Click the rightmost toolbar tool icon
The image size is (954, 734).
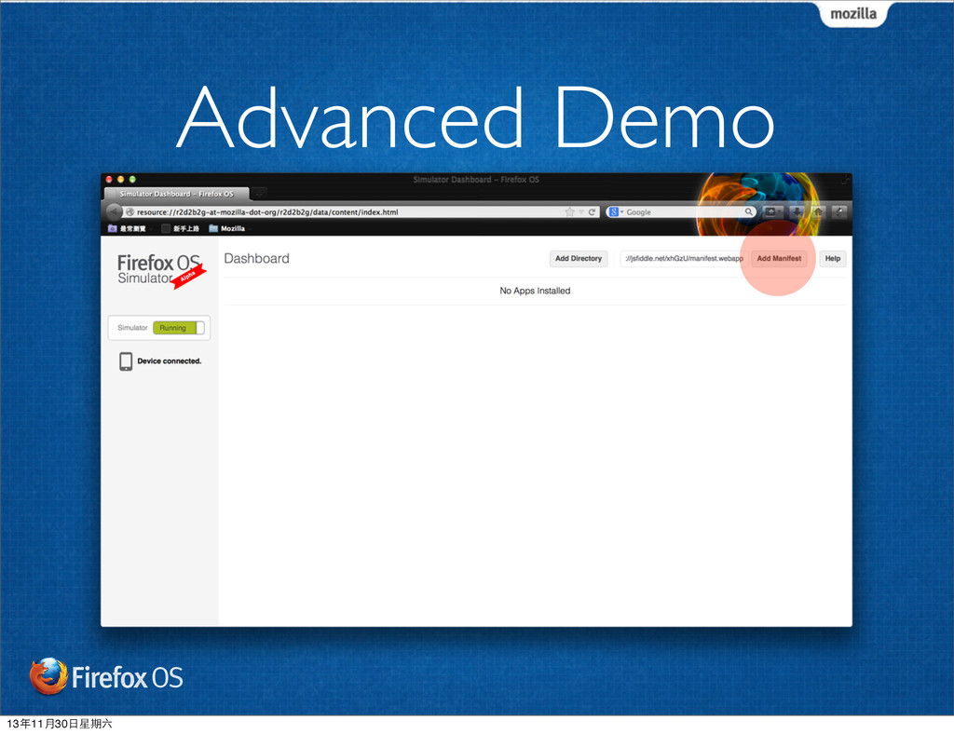coord(839,211)
